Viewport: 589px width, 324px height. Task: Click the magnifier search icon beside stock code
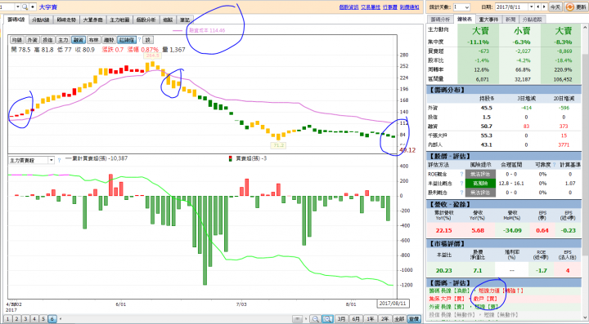25,7
